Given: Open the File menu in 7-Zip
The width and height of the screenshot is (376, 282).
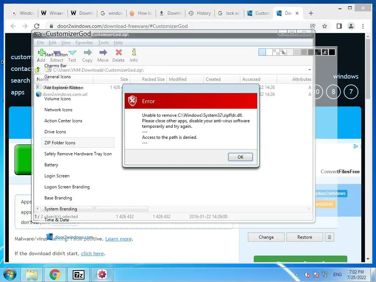Looking at the screenshot, I should coord(40,43).
